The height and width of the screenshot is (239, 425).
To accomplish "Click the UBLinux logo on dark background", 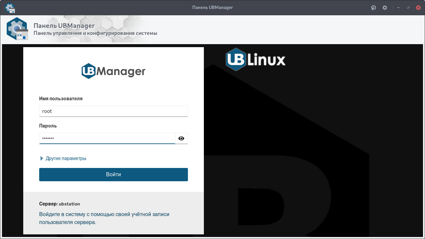I will [x=256, y=59].
